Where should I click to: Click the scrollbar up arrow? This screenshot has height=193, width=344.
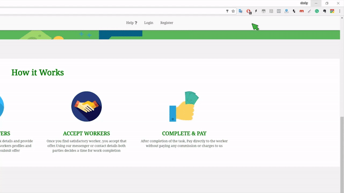pyautogui.click(x=341, y=17)
